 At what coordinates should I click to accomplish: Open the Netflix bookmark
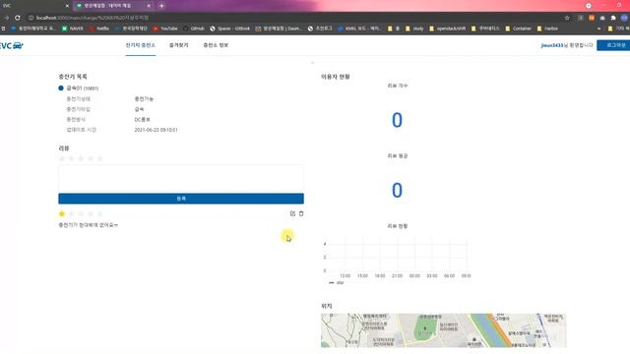pos(98,29)
